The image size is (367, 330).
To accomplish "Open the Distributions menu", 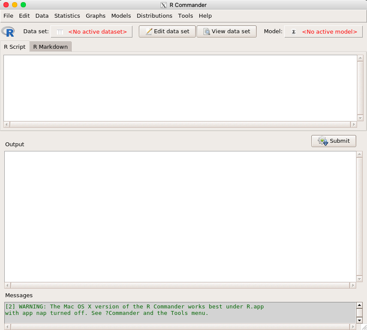I will coord(154,16).
